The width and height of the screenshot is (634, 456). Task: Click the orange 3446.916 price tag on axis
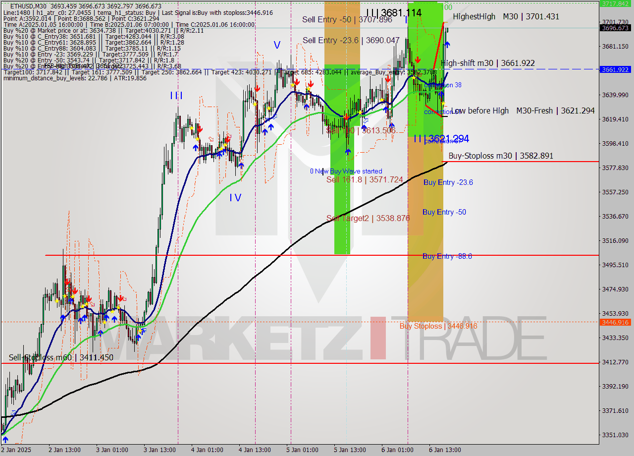point(615,322)
